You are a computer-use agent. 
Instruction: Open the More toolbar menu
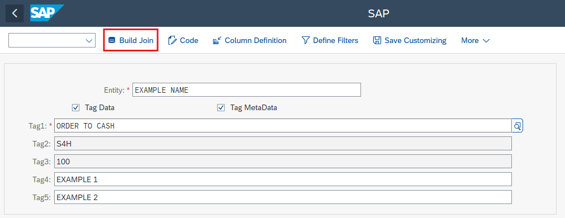coord(475,40)
